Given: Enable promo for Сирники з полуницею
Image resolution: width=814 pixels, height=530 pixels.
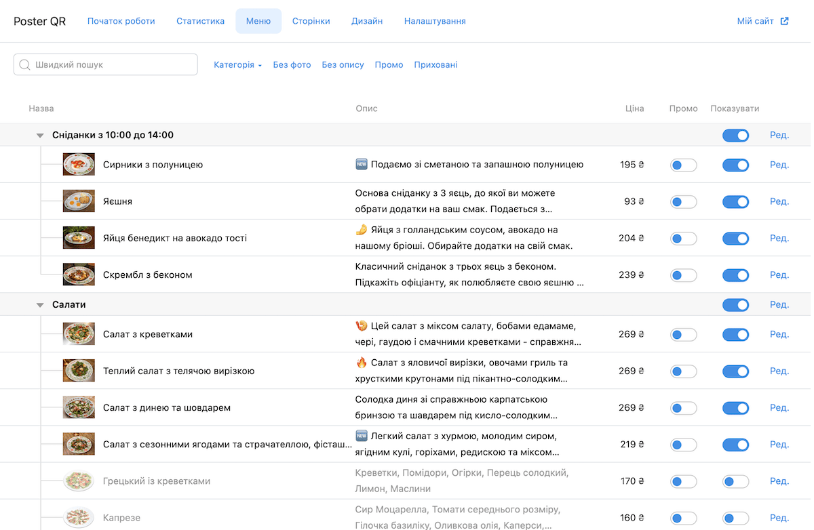Looking at the screenshot, I should tap(684, 165).
